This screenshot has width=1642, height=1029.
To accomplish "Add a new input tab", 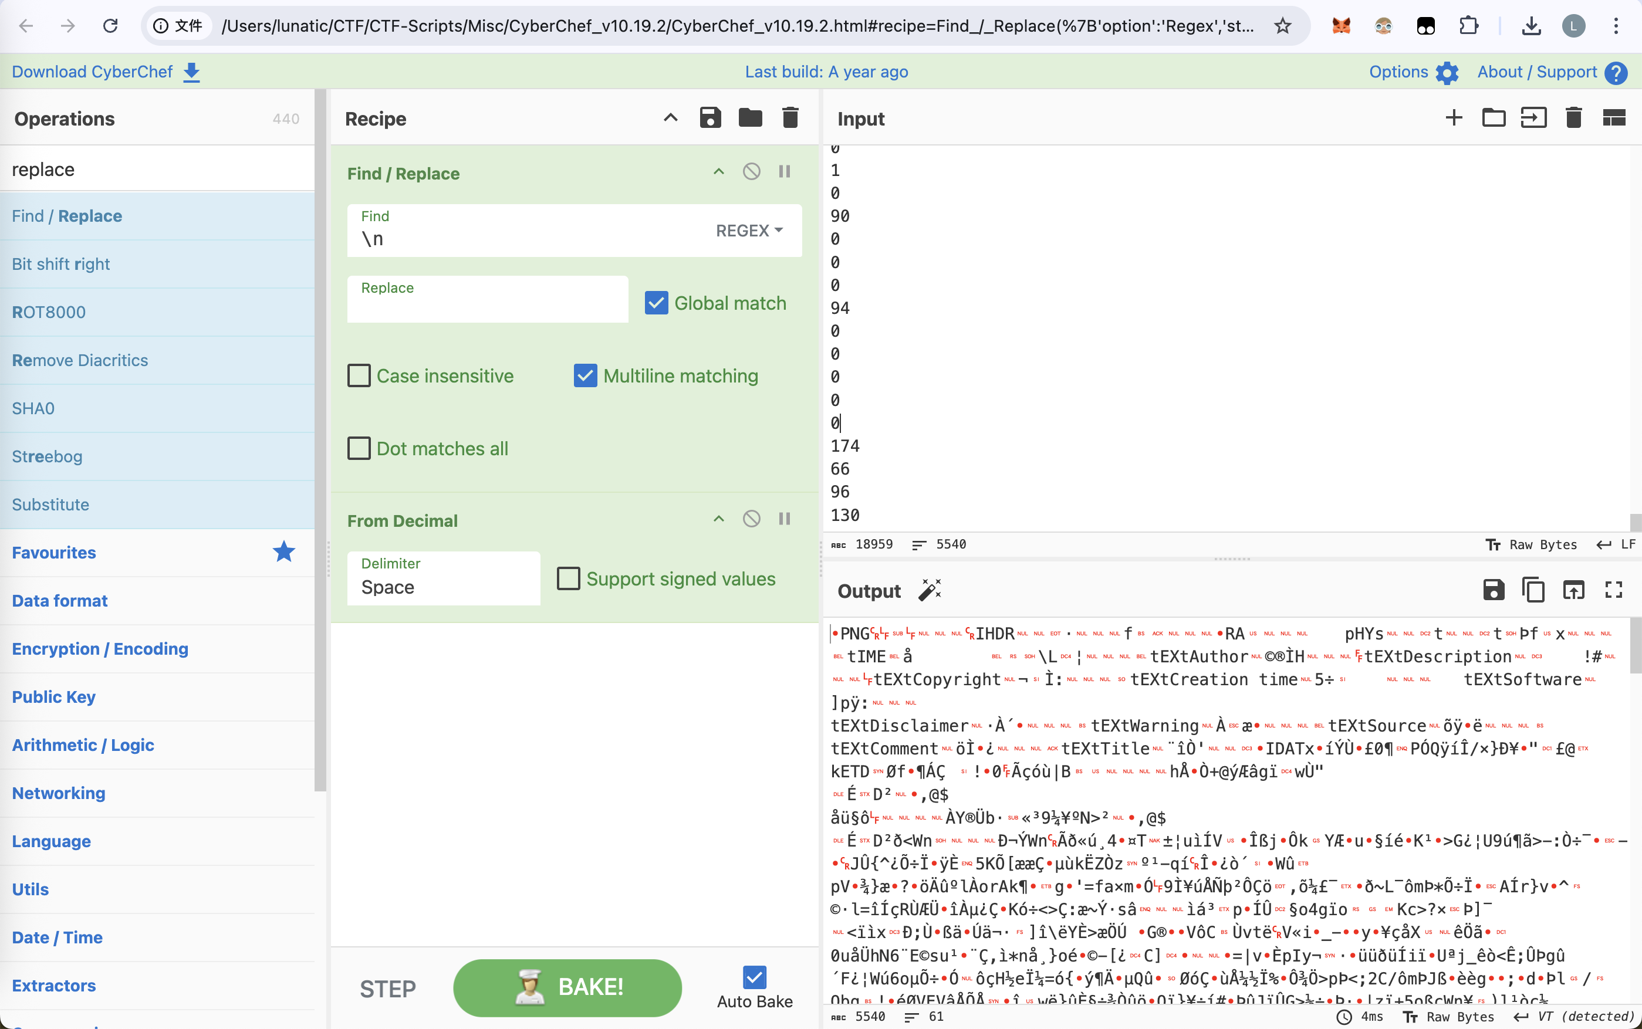I will 1454,118.
